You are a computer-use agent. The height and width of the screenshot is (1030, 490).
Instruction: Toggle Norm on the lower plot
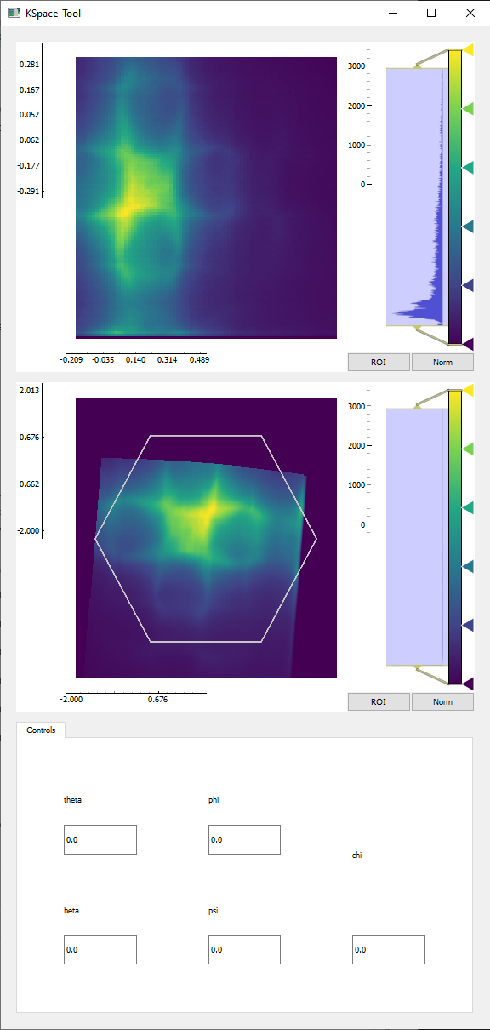pos(442,701)
